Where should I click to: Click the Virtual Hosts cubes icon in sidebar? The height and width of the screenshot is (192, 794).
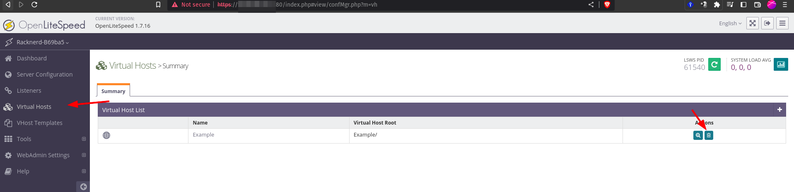tap(8, 107)
